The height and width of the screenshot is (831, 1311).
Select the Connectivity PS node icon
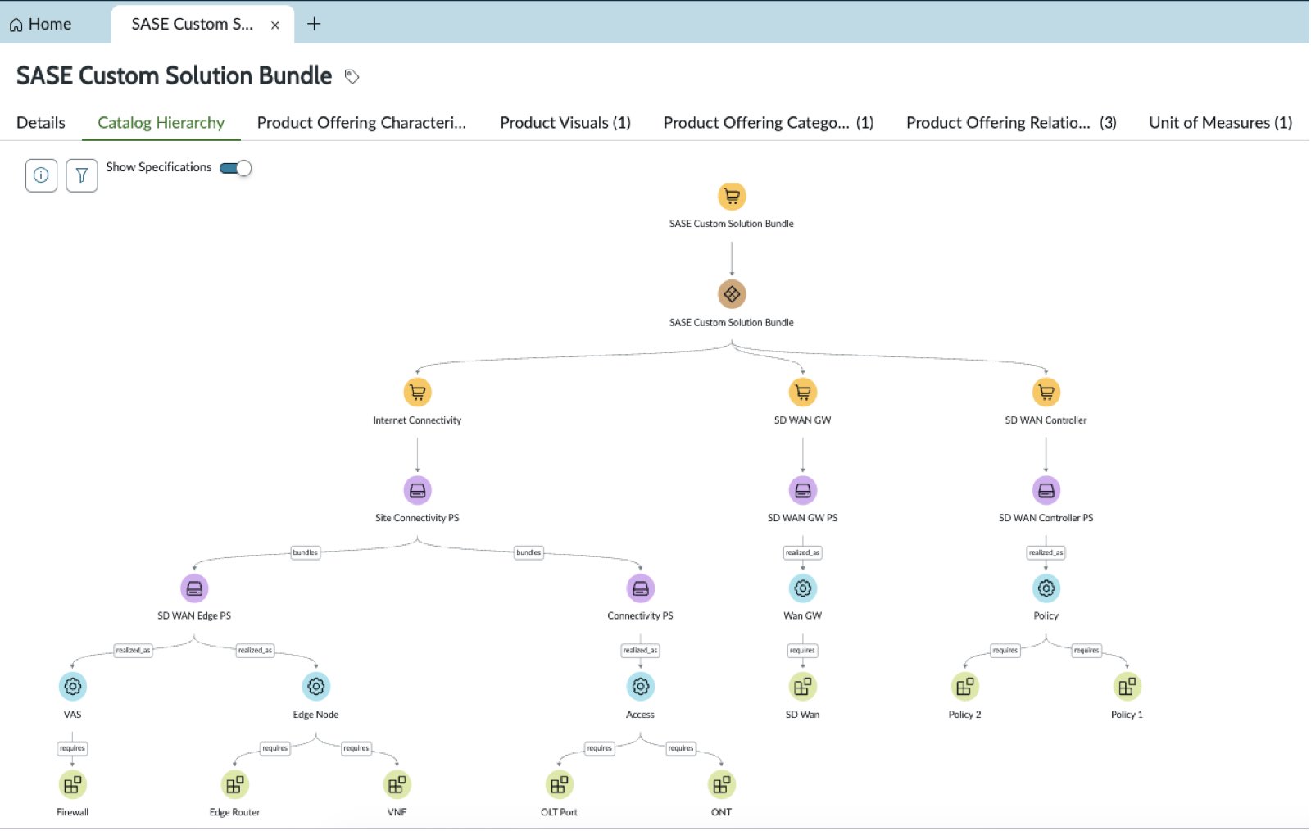[641, 588]
